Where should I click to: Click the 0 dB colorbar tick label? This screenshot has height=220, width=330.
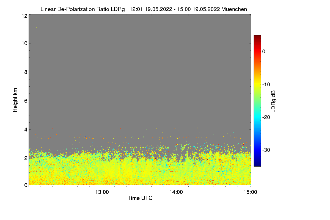pos(264,51)
